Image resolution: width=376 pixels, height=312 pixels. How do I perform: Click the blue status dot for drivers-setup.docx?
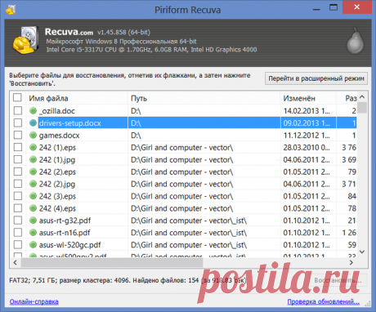click(x=33, y=123)
